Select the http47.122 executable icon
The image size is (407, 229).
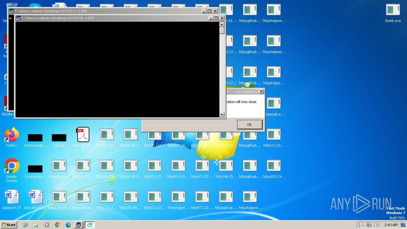202,200
